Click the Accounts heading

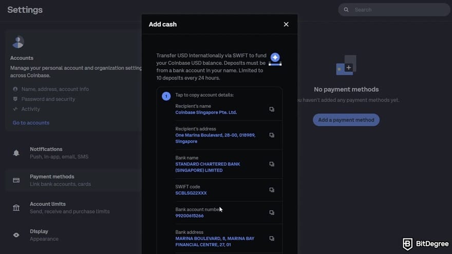pos(22,58)
